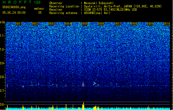Click the strong red meteor echo below 0805
173x110 pixels.
click(83, 84)
